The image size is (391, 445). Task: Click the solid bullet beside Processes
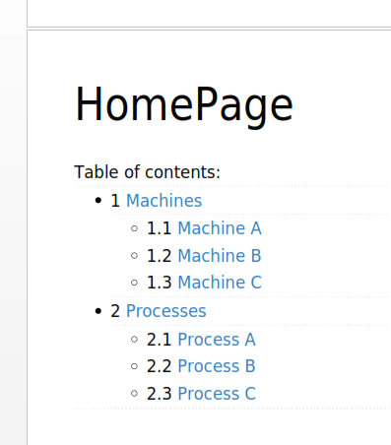pos(98,311)
